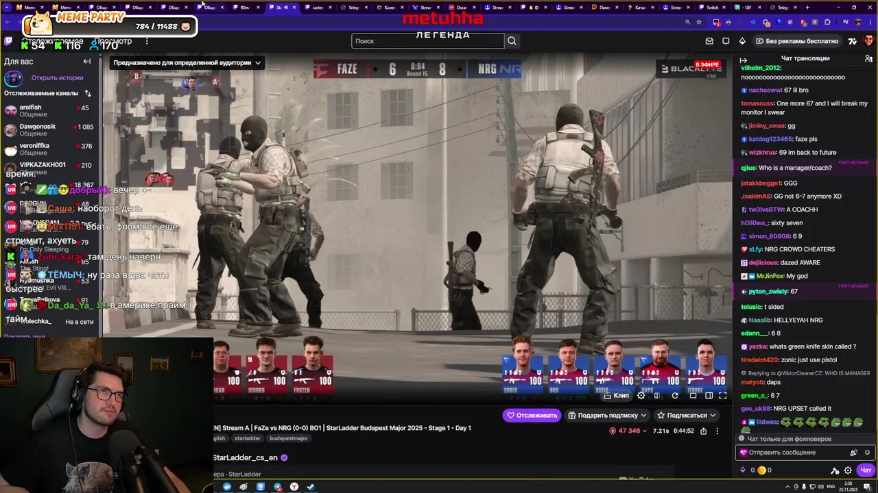
Task: Sort followed channels list
Action: 88,93
